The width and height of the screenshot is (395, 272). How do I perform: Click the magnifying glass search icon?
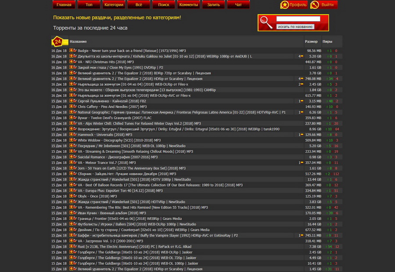click(x=266, y=23)
